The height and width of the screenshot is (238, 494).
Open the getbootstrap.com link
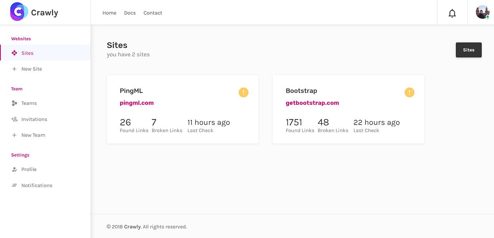click(312, 103)
